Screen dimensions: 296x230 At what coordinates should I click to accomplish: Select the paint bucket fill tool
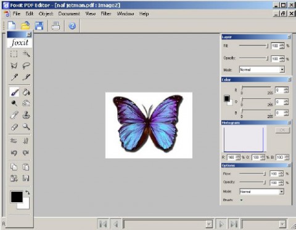click(26, 92)
